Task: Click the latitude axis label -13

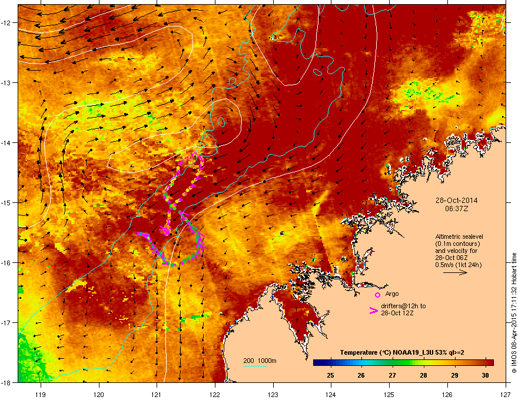Action: 6,82
